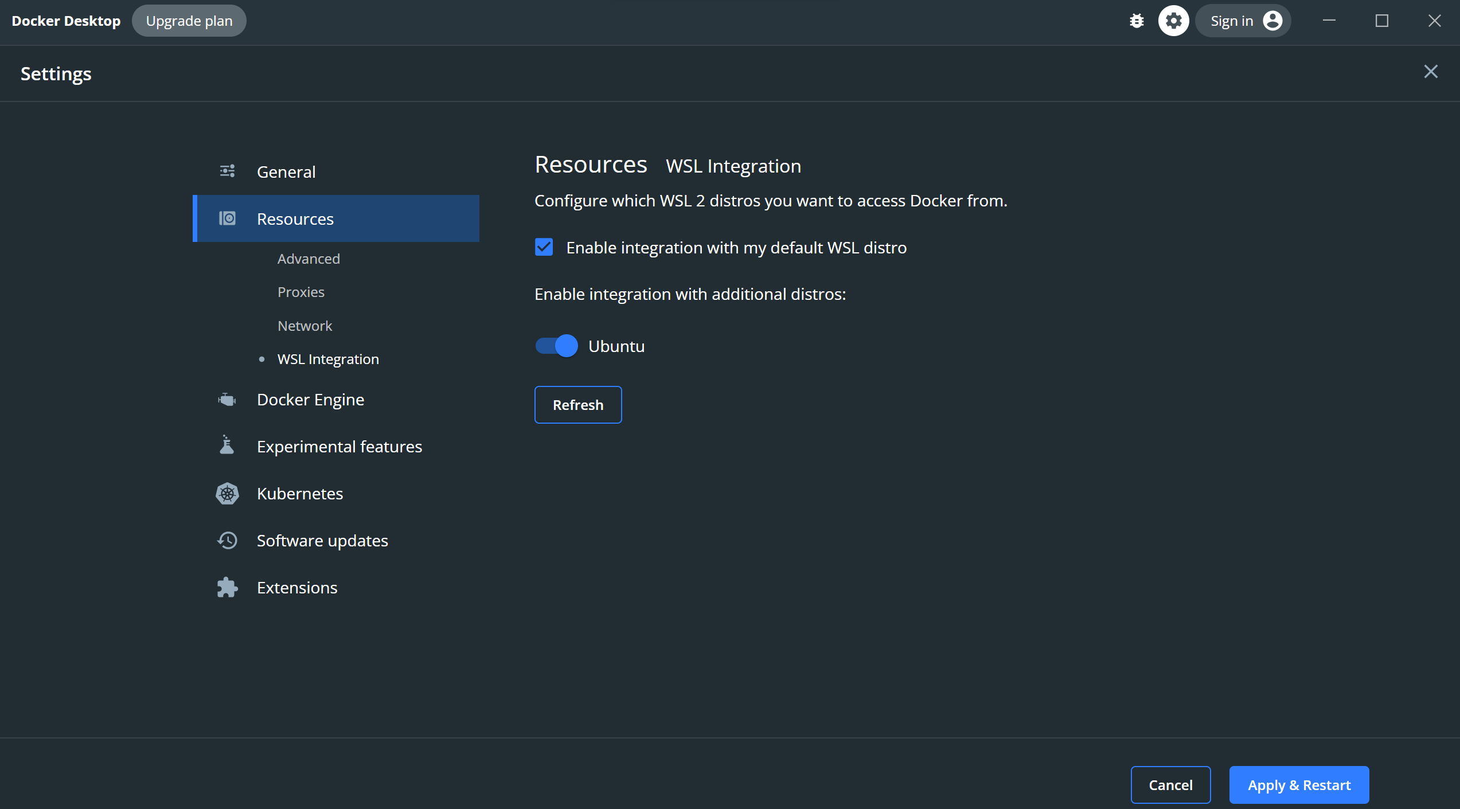Open Extensions via the puzzle piece icon

[227, 587]
